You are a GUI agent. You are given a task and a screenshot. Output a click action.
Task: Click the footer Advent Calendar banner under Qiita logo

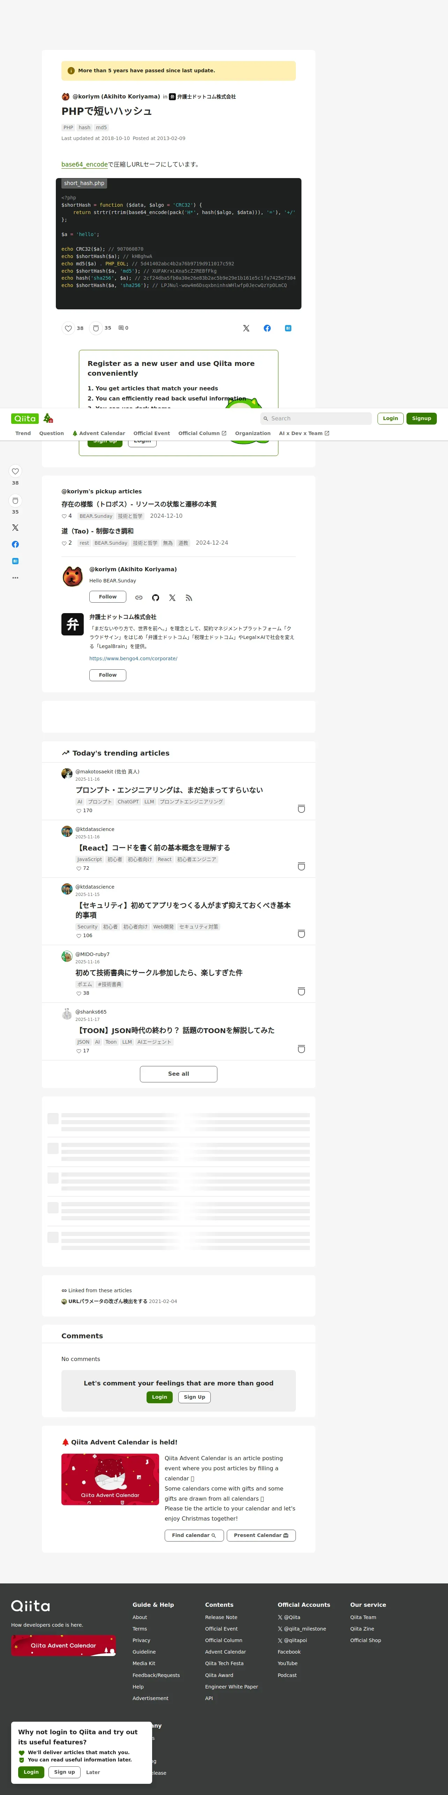[64, 1645]
